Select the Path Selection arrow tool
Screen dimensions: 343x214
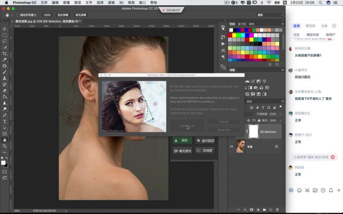(4, 128)
